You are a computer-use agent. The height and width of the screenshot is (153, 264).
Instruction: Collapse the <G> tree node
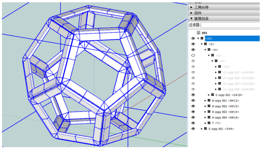point(209,56)
